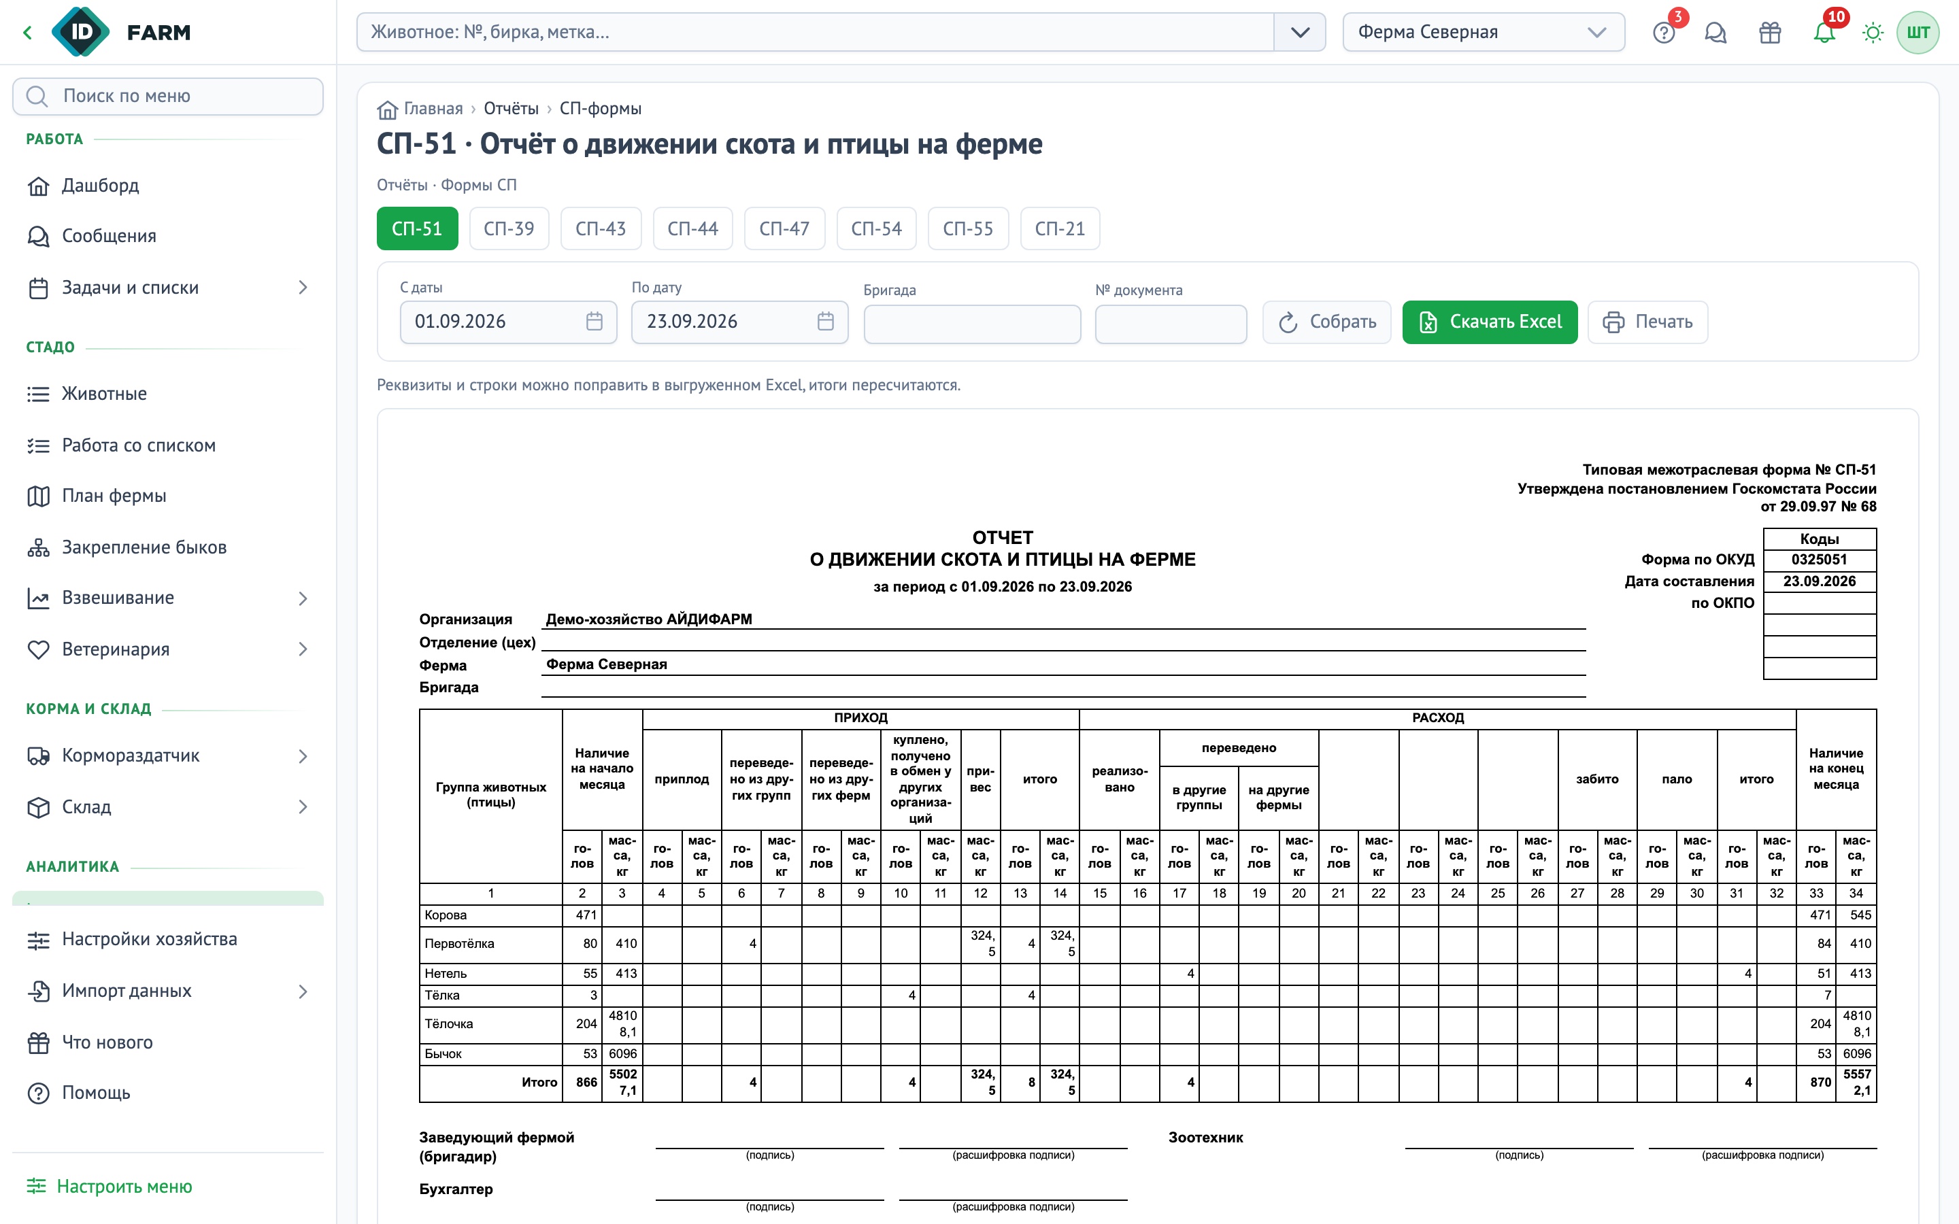Switch to the СП-39 tab

point(508,229)
